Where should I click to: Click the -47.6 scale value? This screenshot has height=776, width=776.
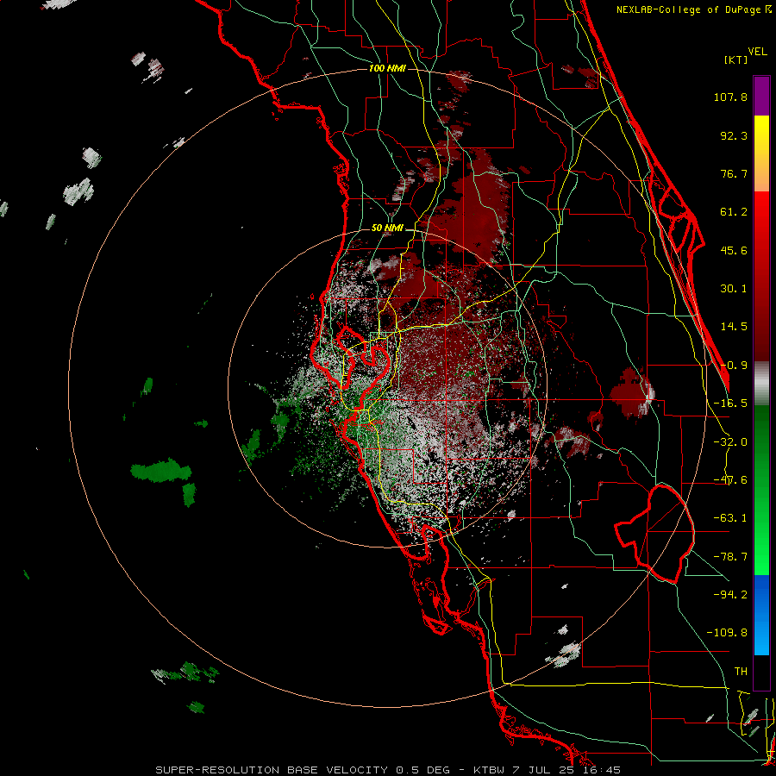(730, 480)
